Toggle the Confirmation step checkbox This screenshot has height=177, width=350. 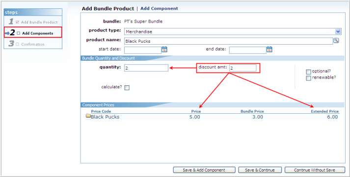17,44
